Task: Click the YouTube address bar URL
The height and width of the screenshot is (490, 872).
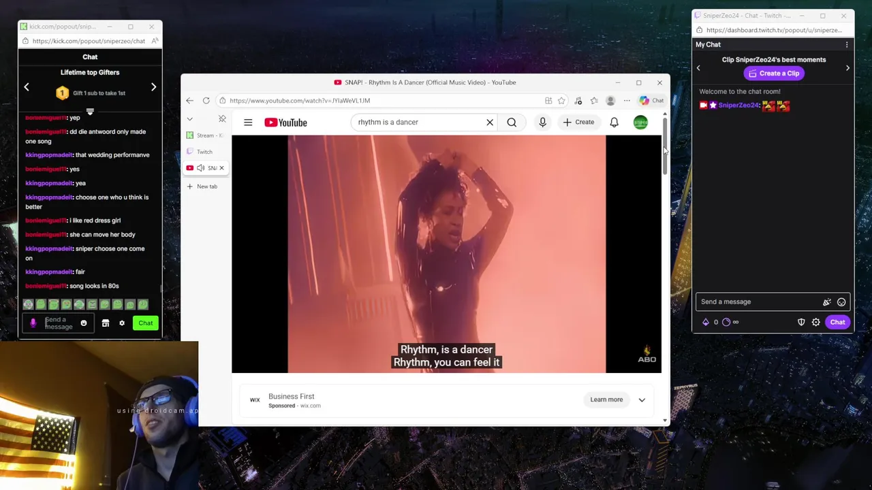Action: [x=300, y=101]
